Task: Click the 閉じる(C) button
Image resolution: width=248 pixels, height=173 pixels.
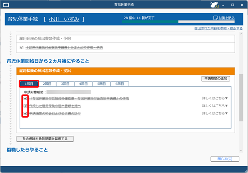Action: [x=225, y=159]
